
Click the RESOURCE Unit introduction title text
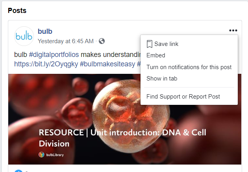(x=122, y=138)
